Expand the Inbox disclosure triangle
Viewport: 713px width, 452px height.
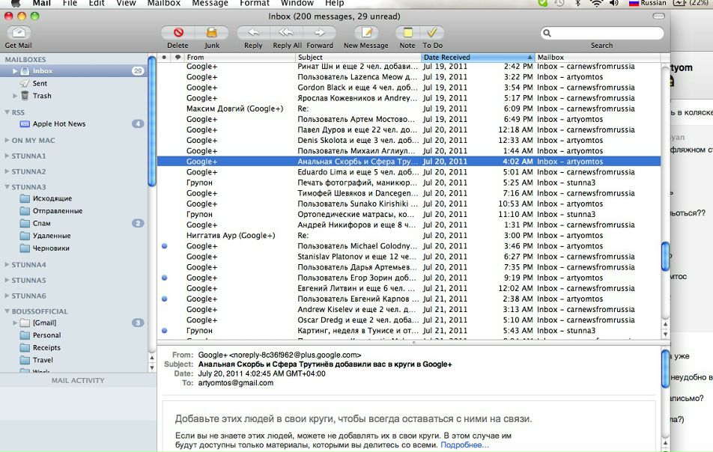pyautogui.click(x=14, y=71)
